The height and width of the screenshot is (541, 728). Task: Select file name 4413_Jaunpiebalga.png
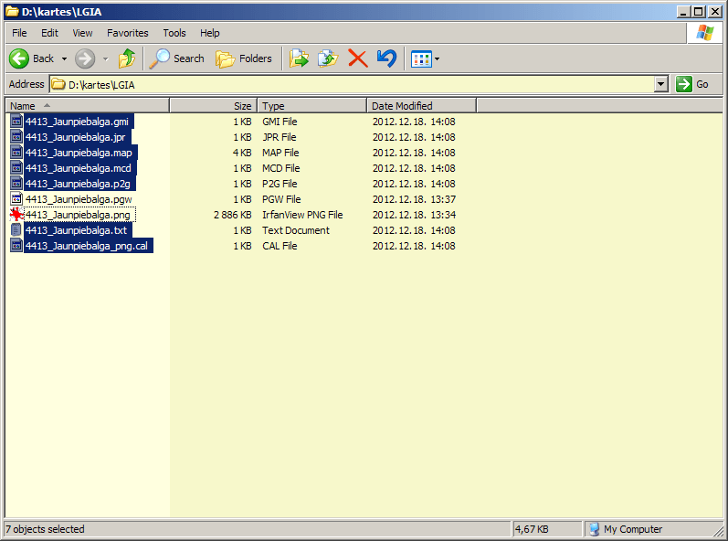78,215
